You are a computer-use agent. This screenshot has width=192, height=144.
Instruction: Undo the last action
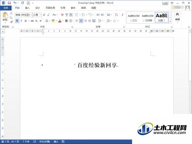coord(15,3)
